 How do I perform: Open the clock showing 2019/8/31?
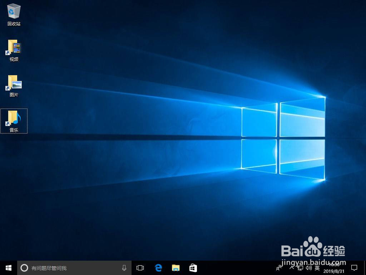tap(334, 268)
